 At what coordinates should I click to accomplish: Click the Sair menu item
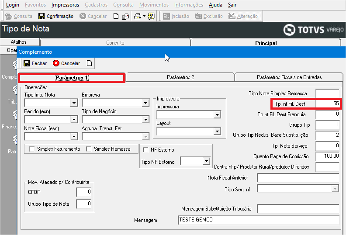[232, 5]
